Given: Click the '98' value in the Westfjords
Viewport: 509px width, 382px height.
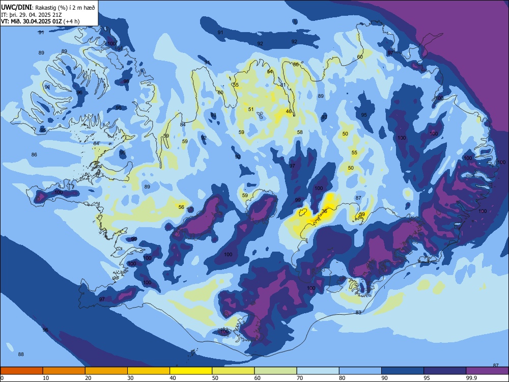Looking at the screenshot, I should pos(126,81).
